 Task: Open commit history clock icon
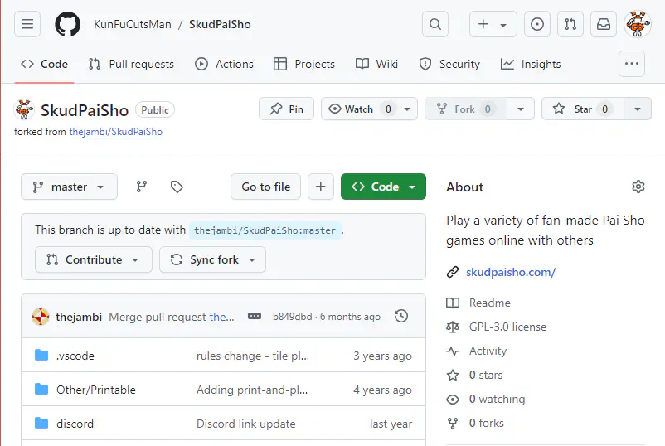pos(401,316)
